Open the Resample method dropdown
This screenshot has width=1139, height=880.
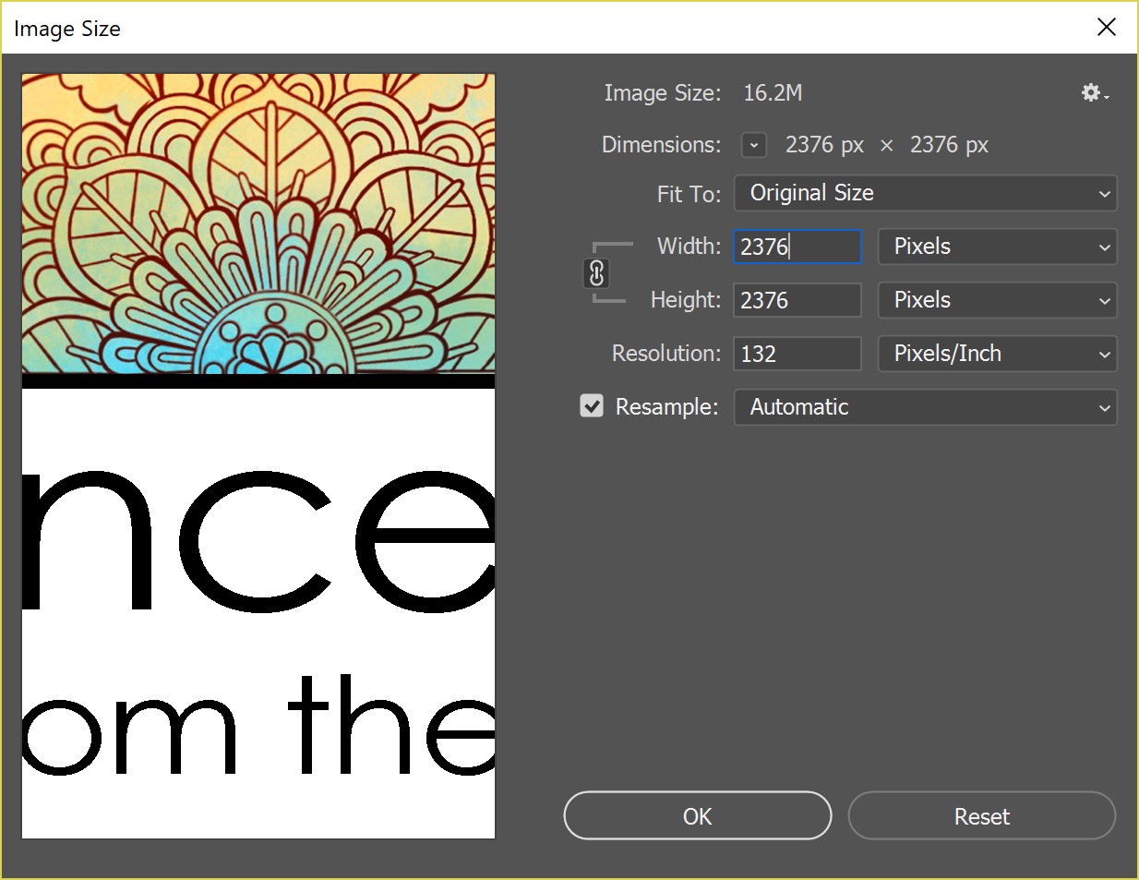tap(925, 407)
